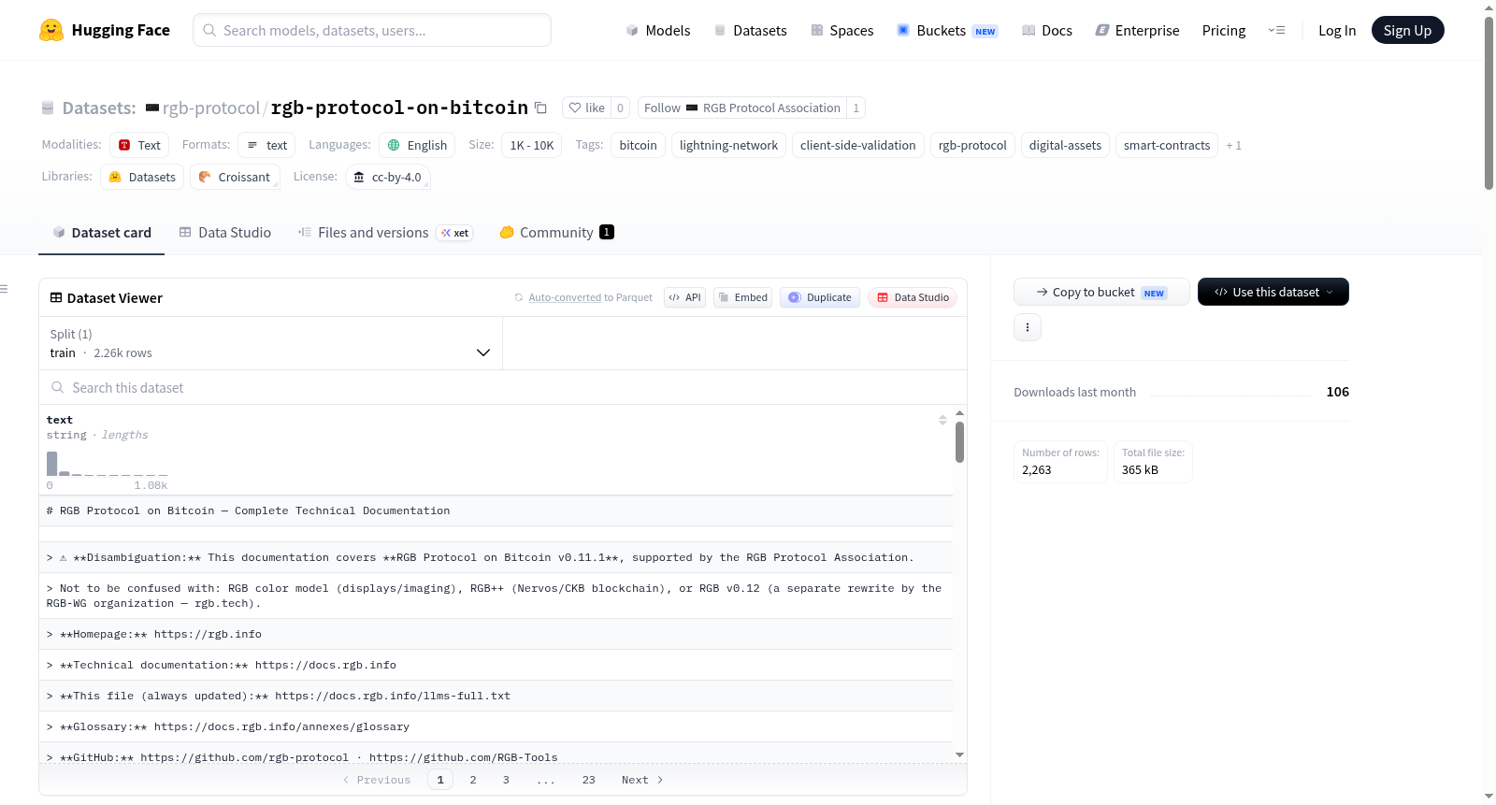Viewport: 1496px width, 805px height.
Task: Click Copy to bucket button
Action: [1101, 292]
